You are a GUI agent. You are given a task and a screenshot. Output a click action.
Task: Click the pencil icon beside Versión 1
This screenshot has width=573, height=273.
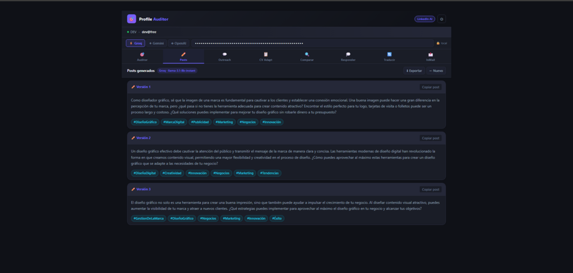(x=133, y=87)
